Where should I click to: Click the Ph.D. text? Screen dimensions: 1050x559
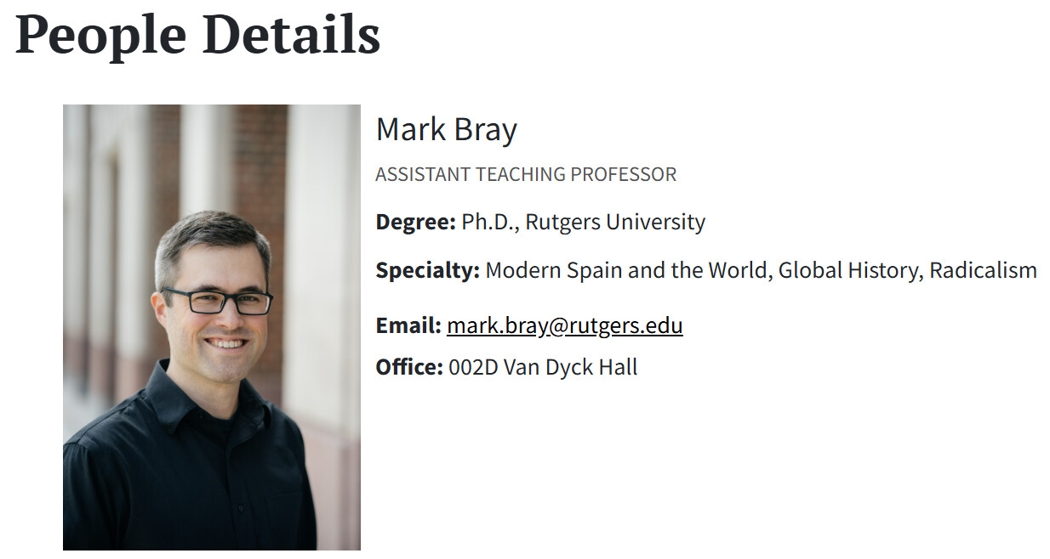pos(490,223)
